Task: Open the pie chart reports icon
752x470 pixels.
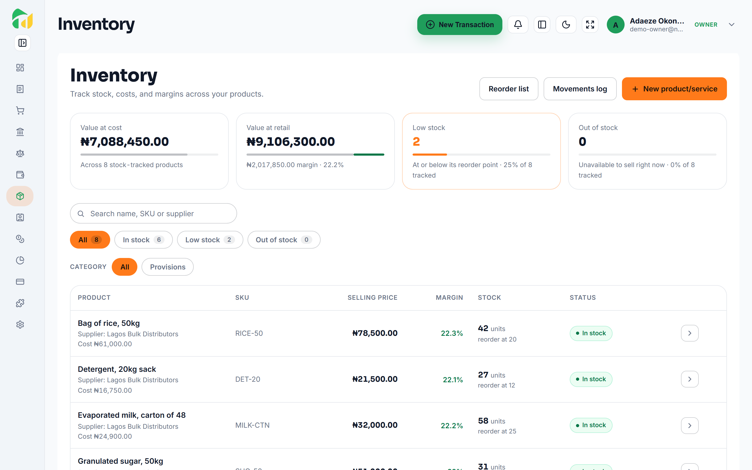Action: (20, 260)
